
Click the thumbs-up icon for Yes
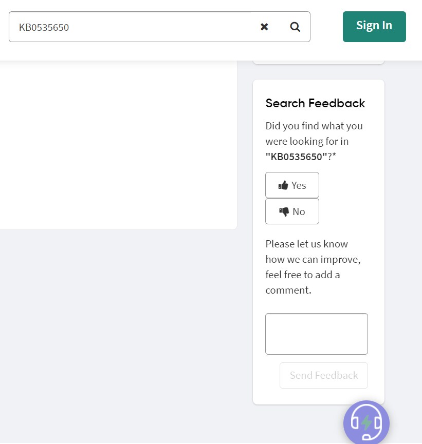point(283,185)
